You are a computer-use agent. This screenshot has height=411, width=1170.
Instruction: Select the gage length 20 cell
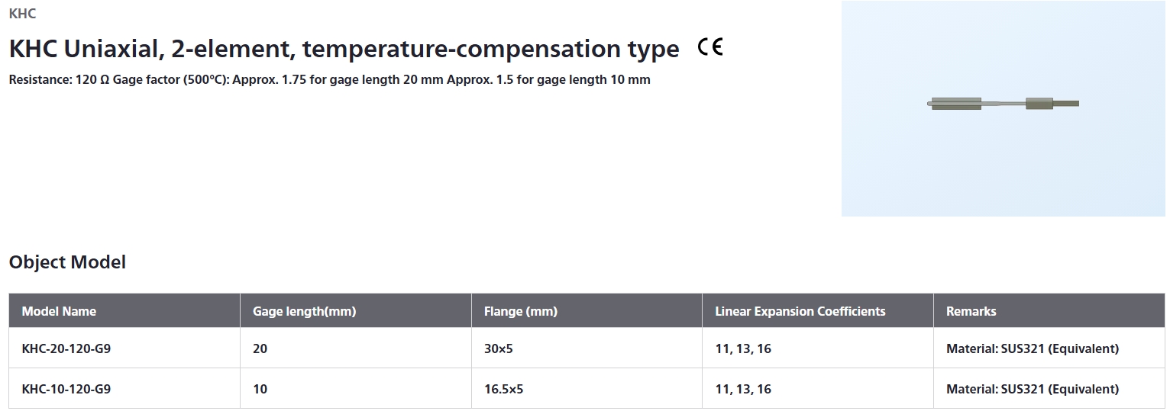coord(260,348)
